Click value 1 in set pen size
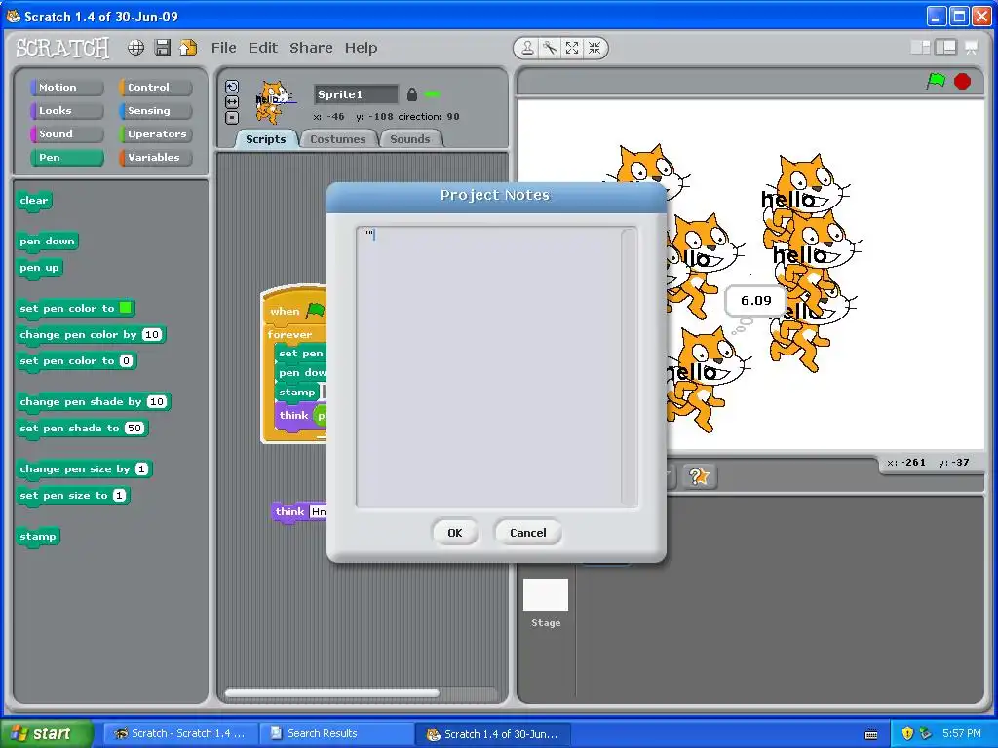Viewport: 998px width, 748px height. pos(119,496)
